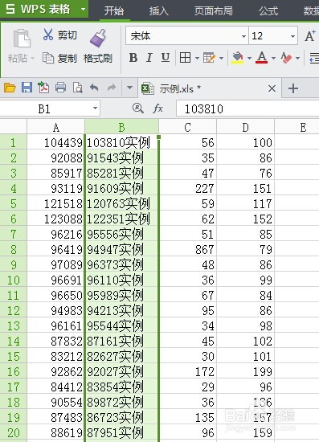Click the Name Box showing B1

point(44,108)
